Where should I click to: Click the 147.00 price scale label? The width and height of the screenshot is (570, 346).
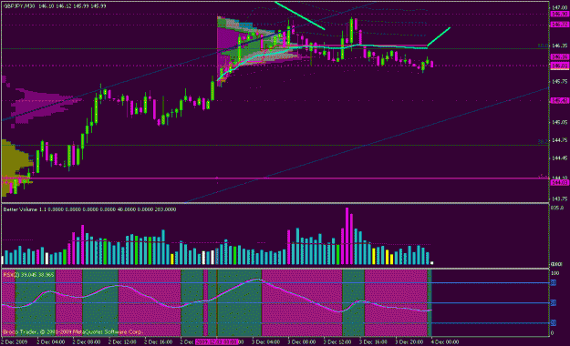[x=559, y=7]
